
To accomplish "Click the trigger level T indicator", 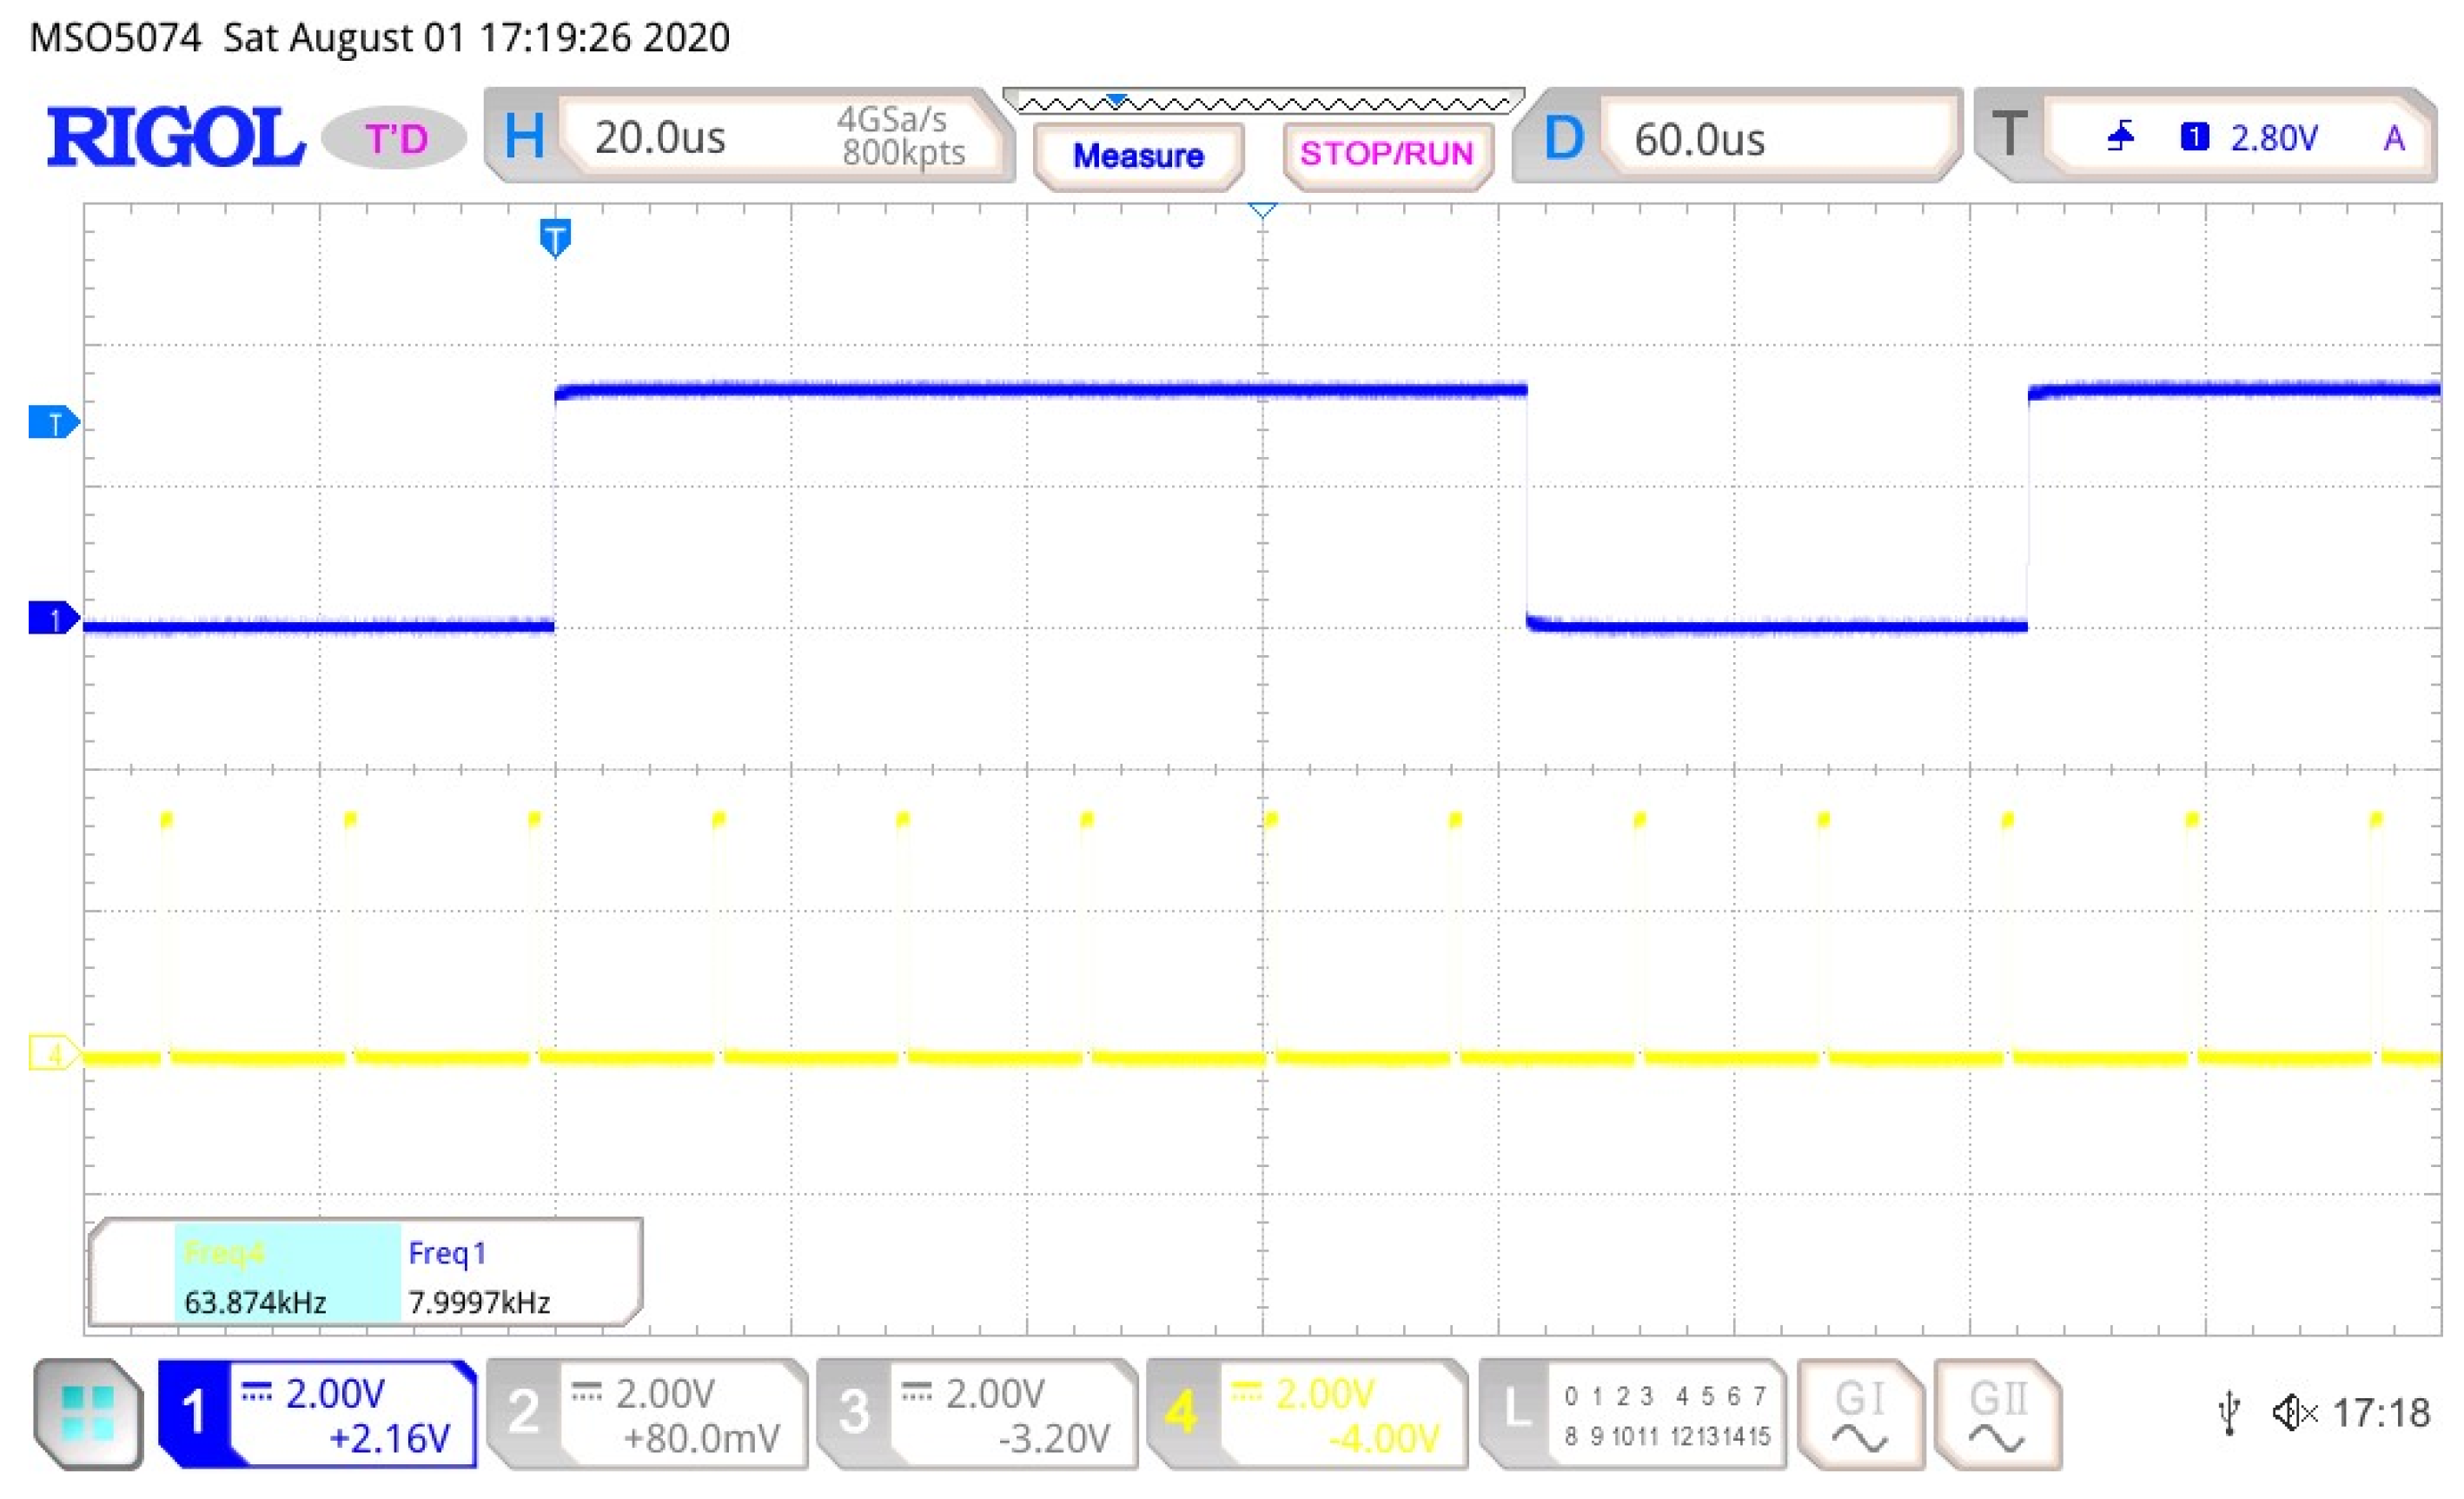I will click(53, 423).
